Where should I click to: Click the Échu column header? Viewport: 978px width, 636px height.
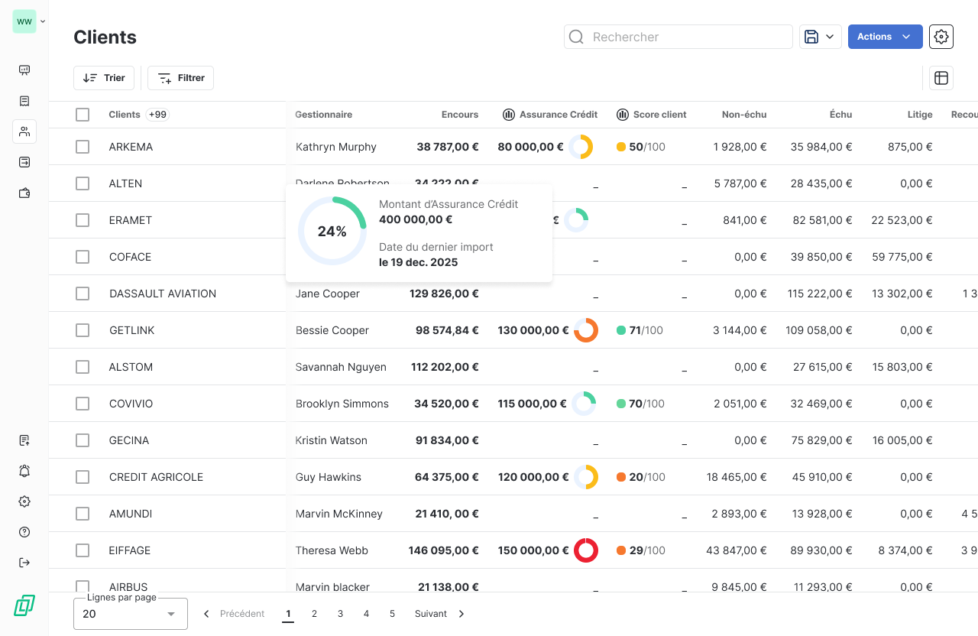[x=840, y=115]
